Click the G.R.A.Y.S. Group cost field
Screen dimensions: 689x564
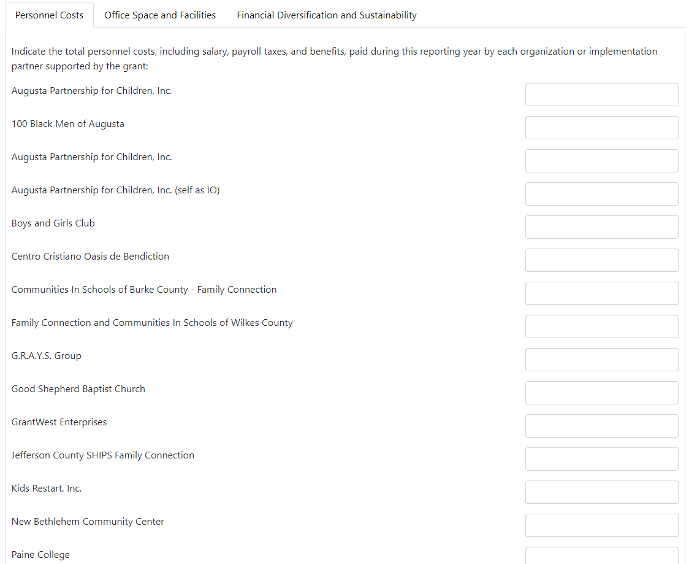(601, 360)
